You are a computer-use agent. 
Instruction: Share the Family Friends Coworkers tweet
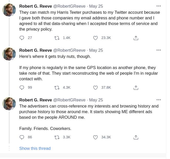136,137
